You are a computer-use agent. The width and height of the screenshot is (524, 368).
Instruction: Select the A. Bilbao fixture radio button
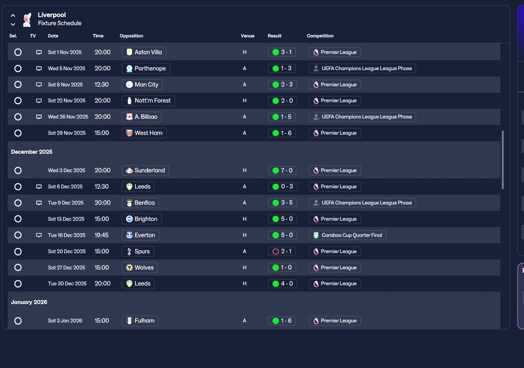click(18, 117)
